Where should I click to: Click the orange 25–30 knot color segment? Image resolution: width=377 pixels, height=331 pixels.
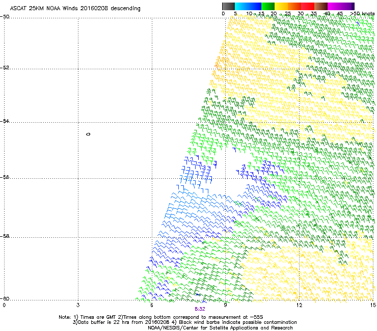pos(294,6)
